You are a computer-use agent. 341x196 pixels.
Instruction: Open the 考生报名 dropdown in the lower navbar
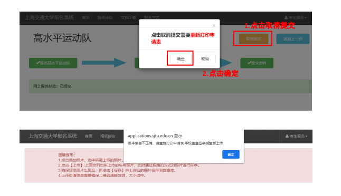point(297,136)
